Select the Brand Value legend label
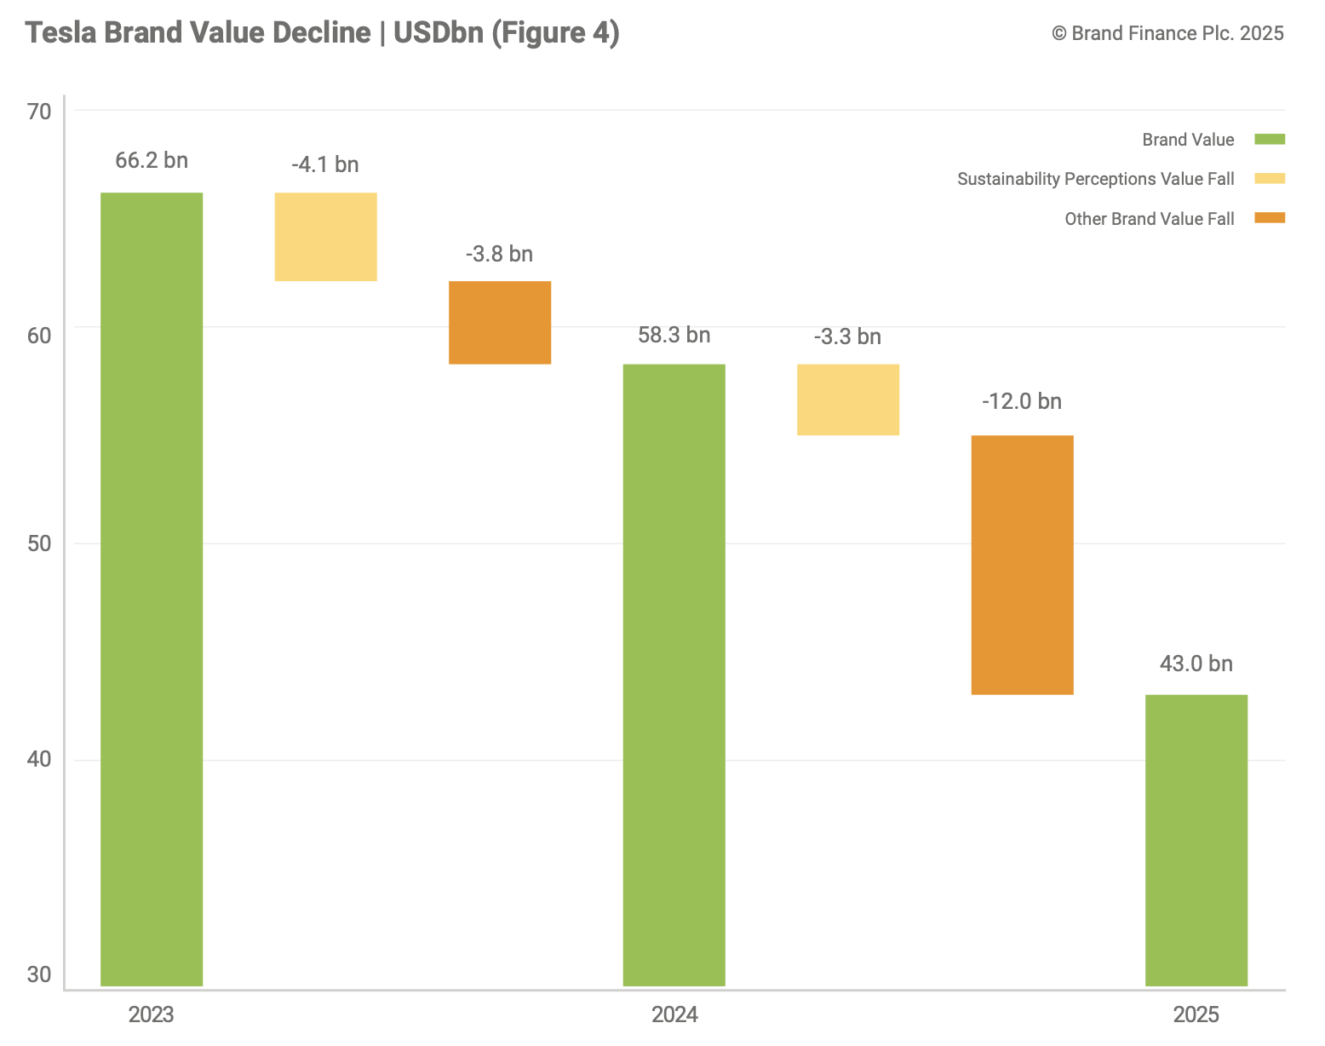The image size is (1325, 1046). 1187,141
